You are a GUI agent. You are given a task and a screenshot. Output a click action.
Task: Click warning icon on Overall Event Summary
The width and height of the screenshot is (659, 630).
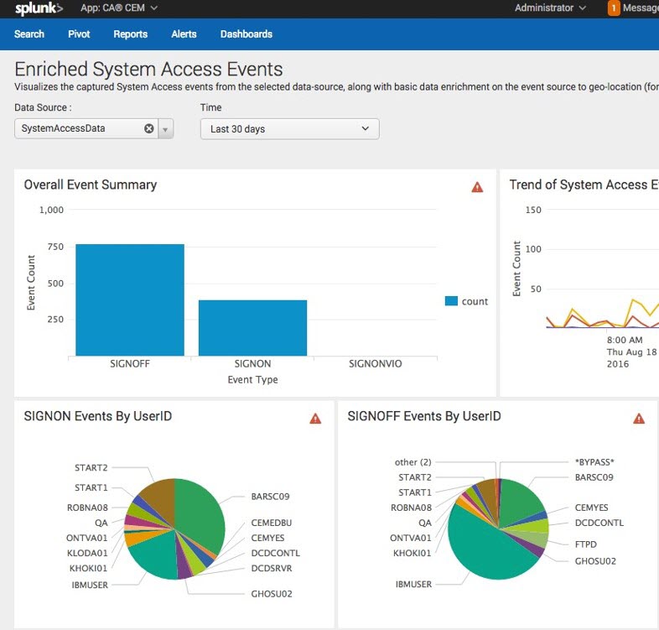[x=477, y=187]
